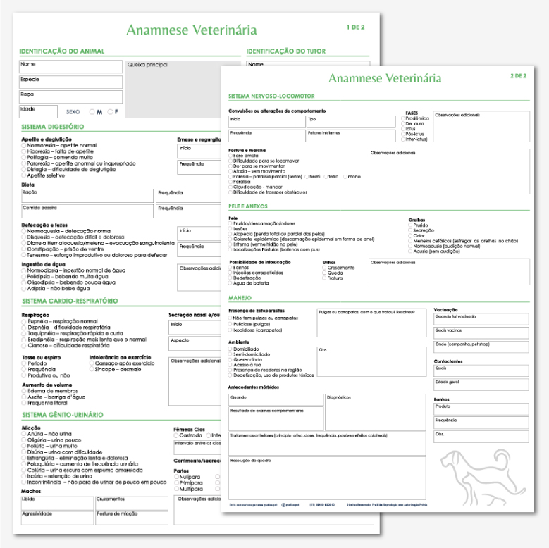Click the '2 DE 2' page label
The image size is (549, 548).
click(x=518, y=76)
